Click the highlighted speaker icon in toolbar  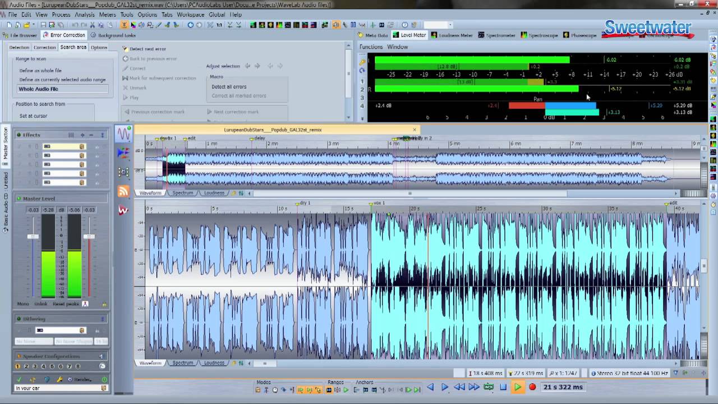[x=336, y=25]
